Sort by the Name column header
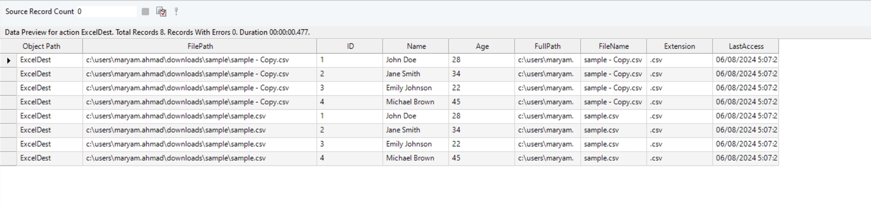Screen dimensions: 871x204 click(416, 46)
